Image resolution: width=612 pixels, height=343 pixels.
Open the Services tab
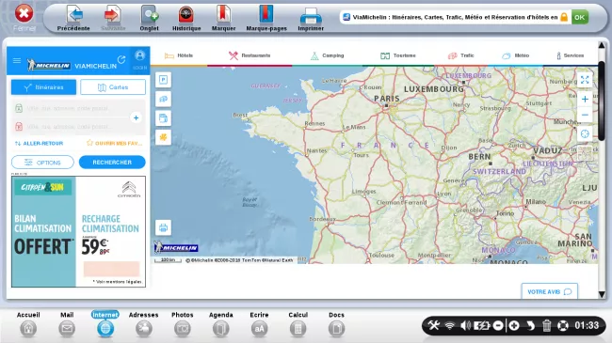(570, 55)
